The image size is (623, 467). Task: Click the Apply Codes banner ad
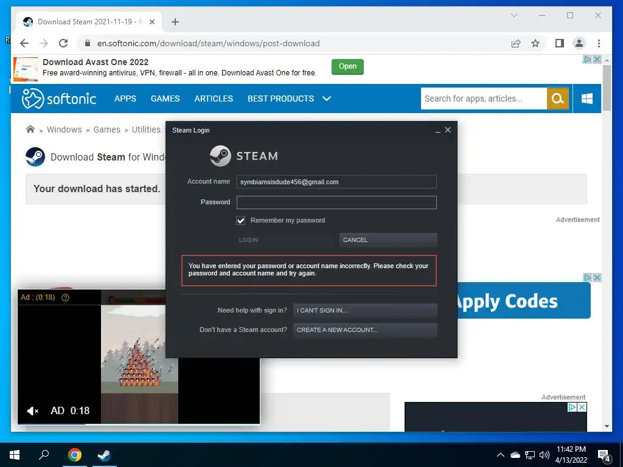(524, 300)
